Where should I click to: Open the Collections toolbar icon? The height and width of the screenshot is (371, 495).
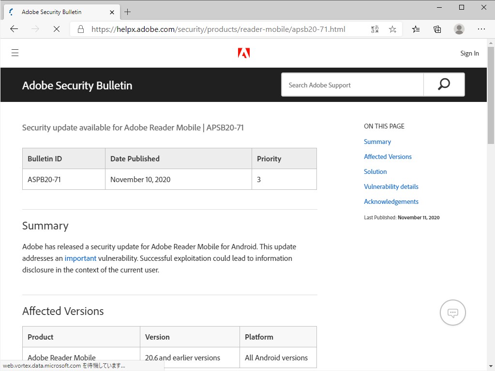tap(437, 29)
